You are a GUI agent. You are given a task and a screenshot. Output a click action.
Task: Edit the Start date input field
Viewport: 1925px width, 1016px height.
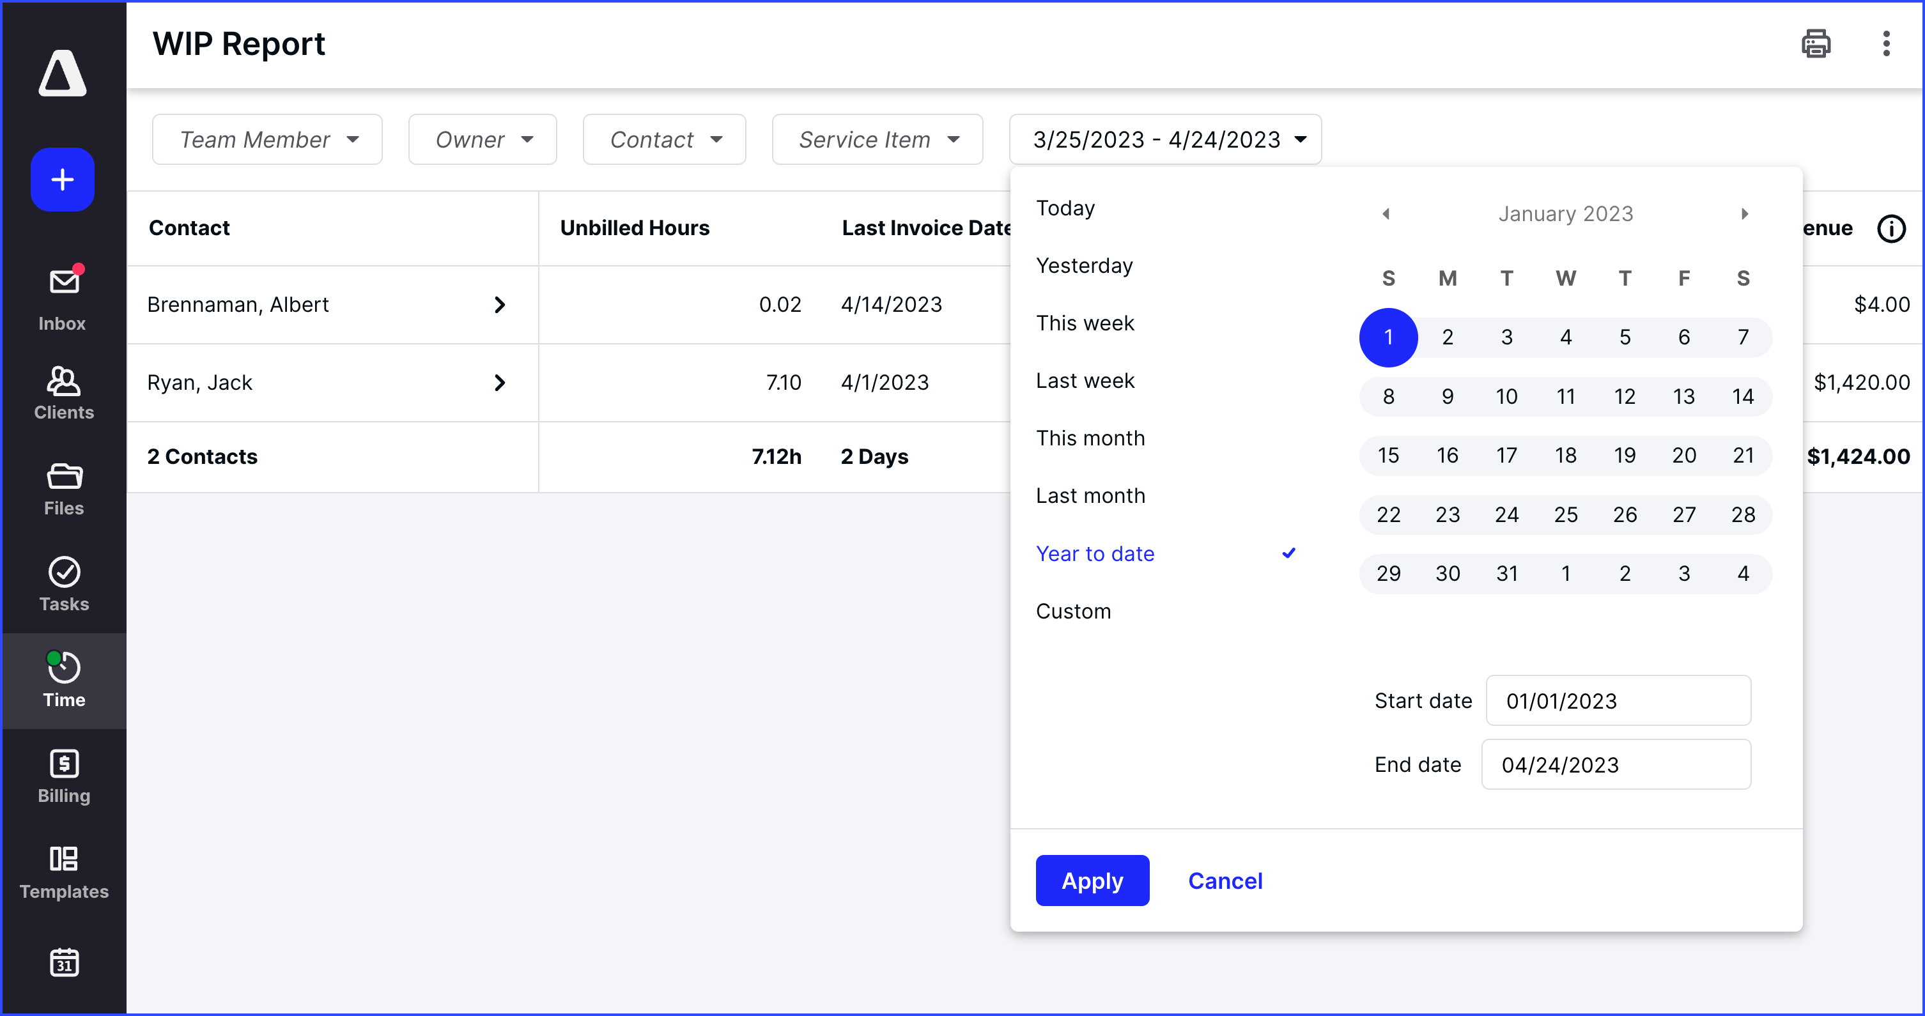point(1618,701)
